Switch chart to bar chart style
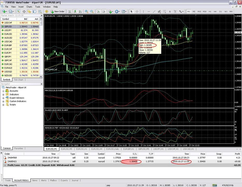This screenshot has width=242, height=187. pos(69,11)
